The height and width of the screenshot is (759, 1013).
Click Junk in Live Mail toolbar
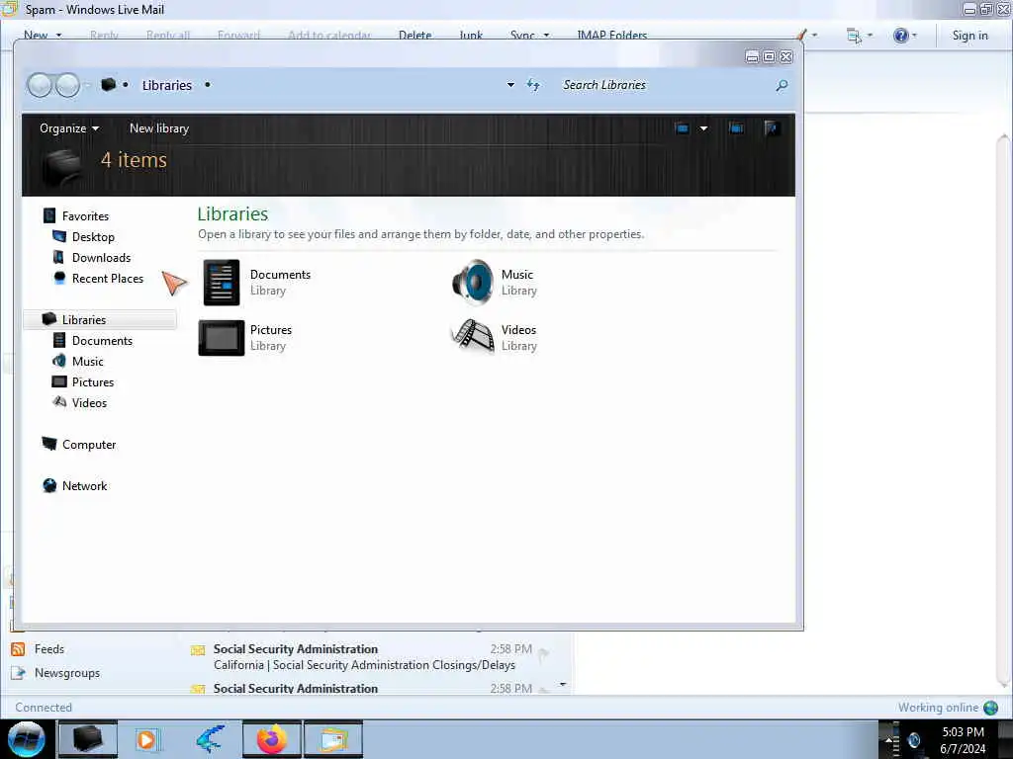pos(471,35)
